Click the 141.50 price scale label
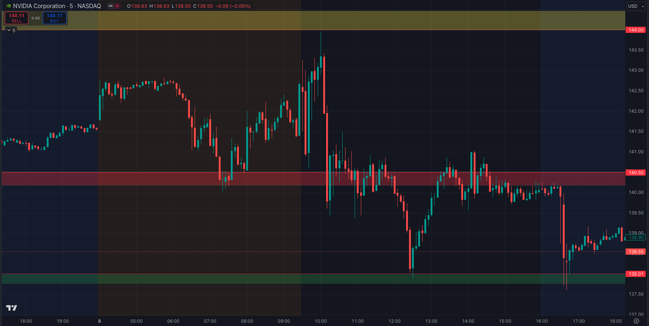 click(x=635, y=132)
